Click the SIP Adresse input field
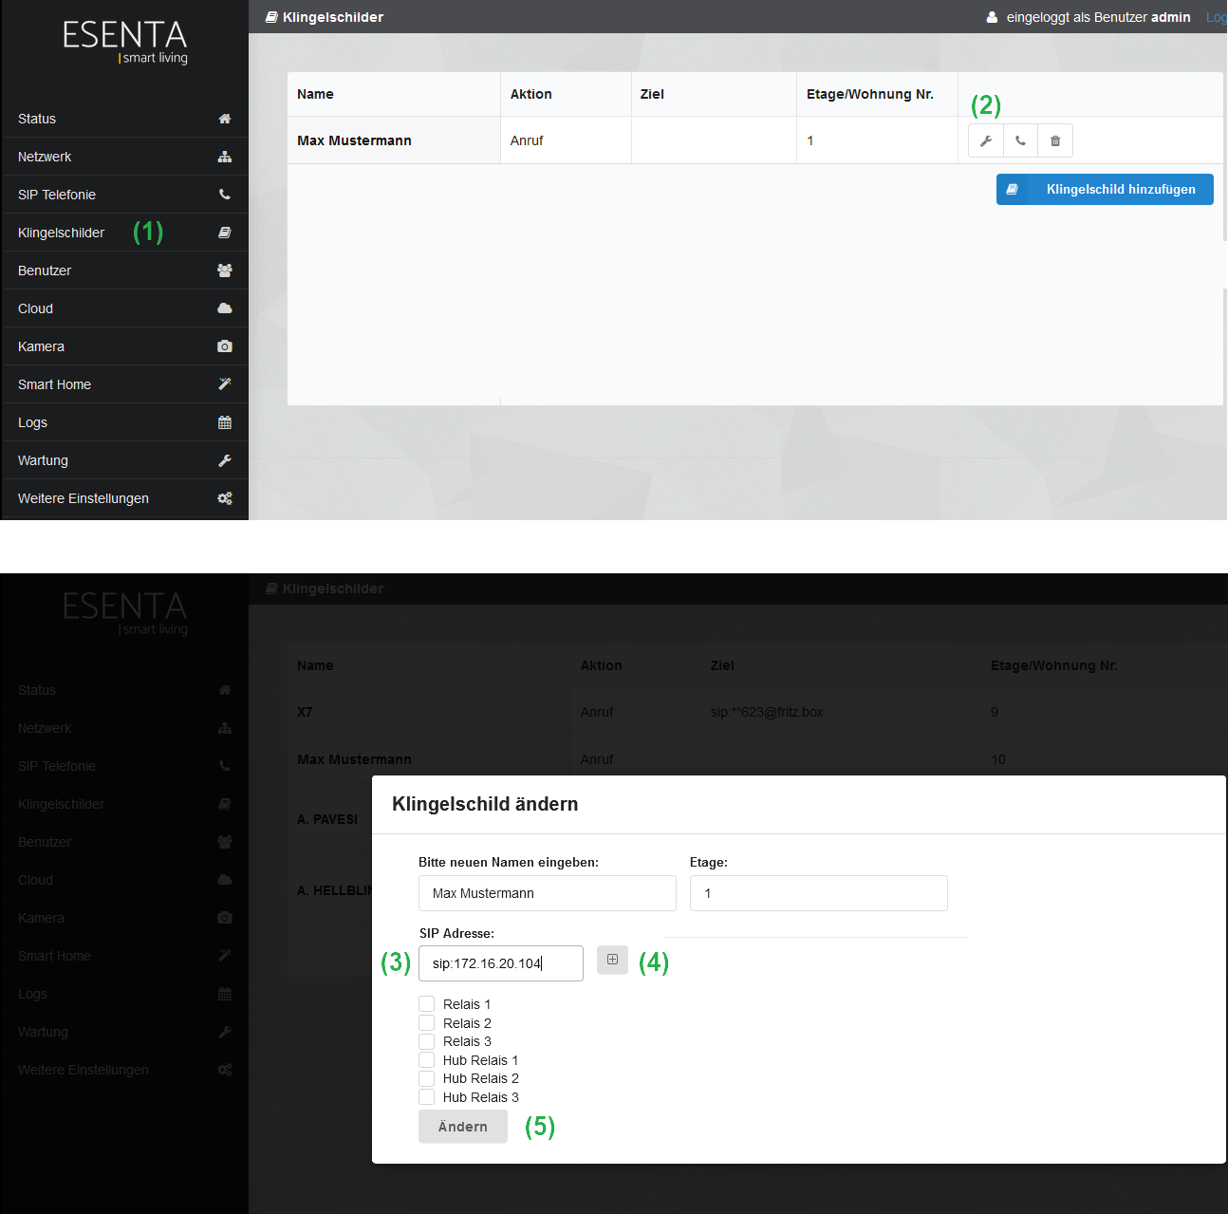The width and height of the screenshot is (1228, 1214). tap(501, 963)
